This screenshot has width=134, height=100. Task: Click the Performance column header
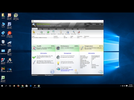point(80,36)
